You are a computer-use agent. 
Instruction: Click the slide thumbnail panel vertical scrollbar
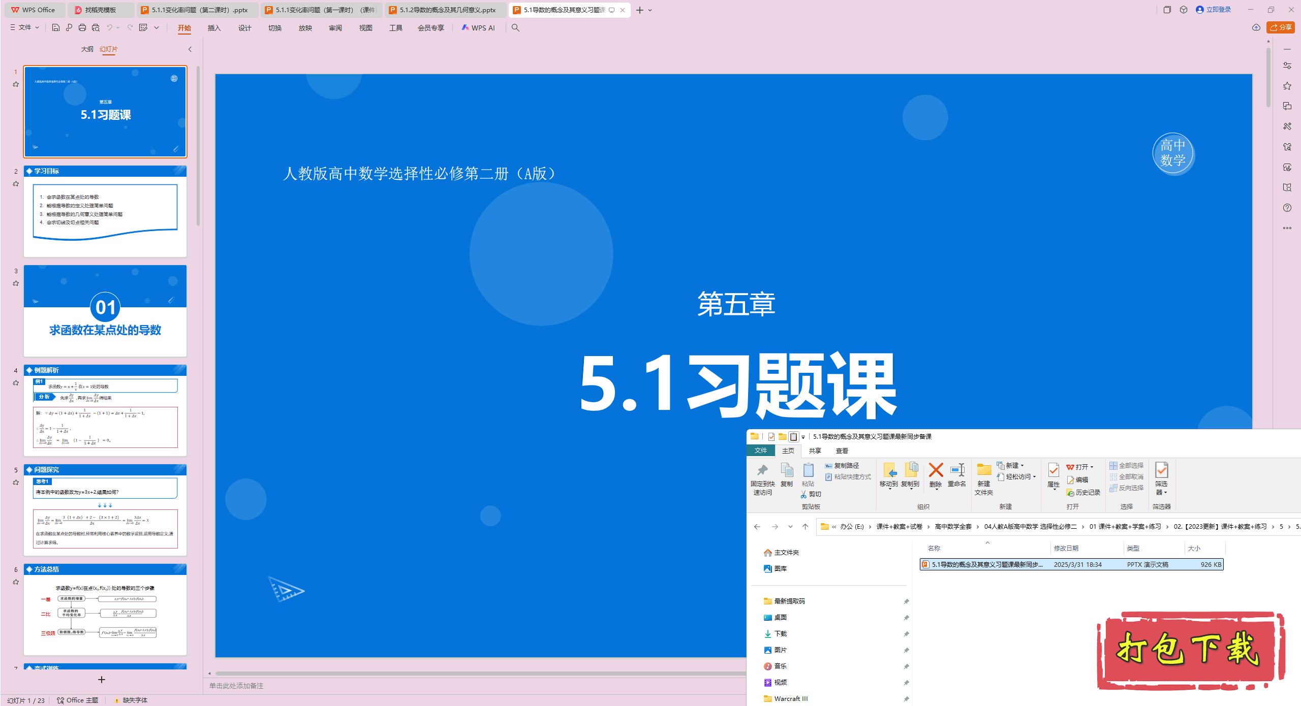(x=198, y=147)
